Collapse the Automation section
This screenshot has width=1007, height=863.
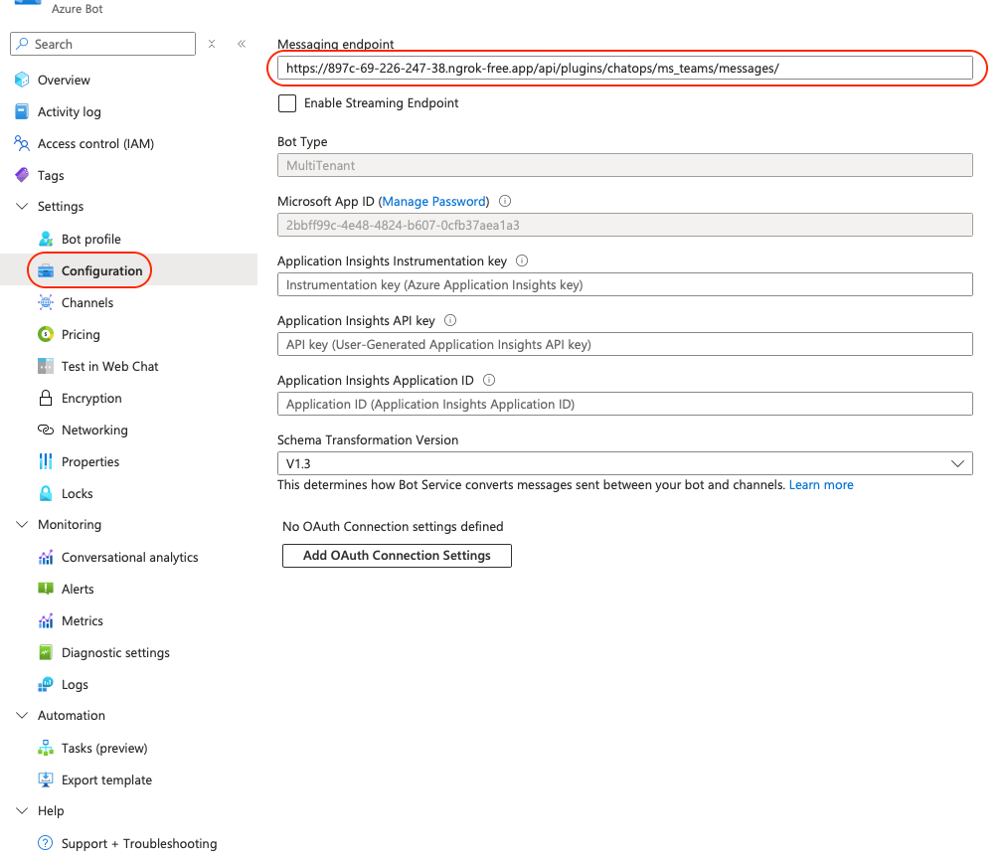[x=22, y=715]
